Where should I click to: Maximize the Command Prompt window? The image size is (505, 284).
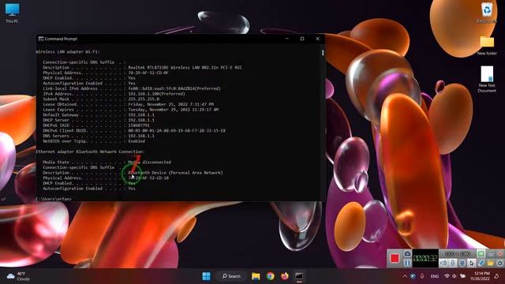click(302, 39)
